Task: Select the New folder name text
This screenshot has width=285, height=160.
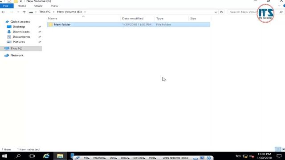Action: (62, 24)
